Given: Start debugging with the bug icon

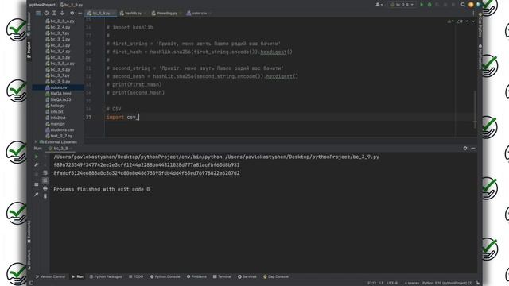Looking at the screenshot, I should tap(429, 5).
